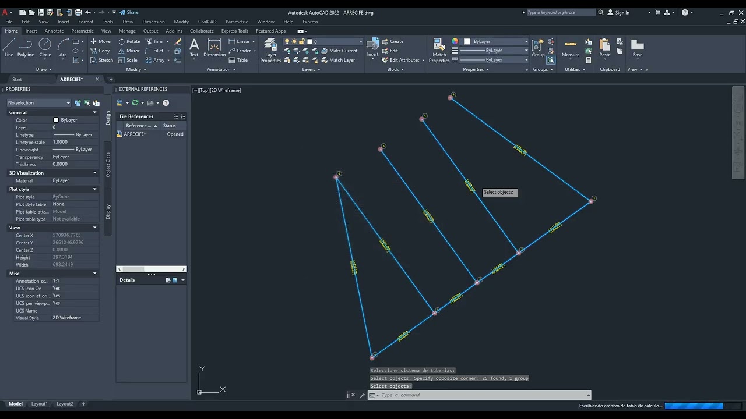This screenshot has width=746, height=419.
Task: Toggle the layer on/off lightbulb icon
Action: click(287, 41)
